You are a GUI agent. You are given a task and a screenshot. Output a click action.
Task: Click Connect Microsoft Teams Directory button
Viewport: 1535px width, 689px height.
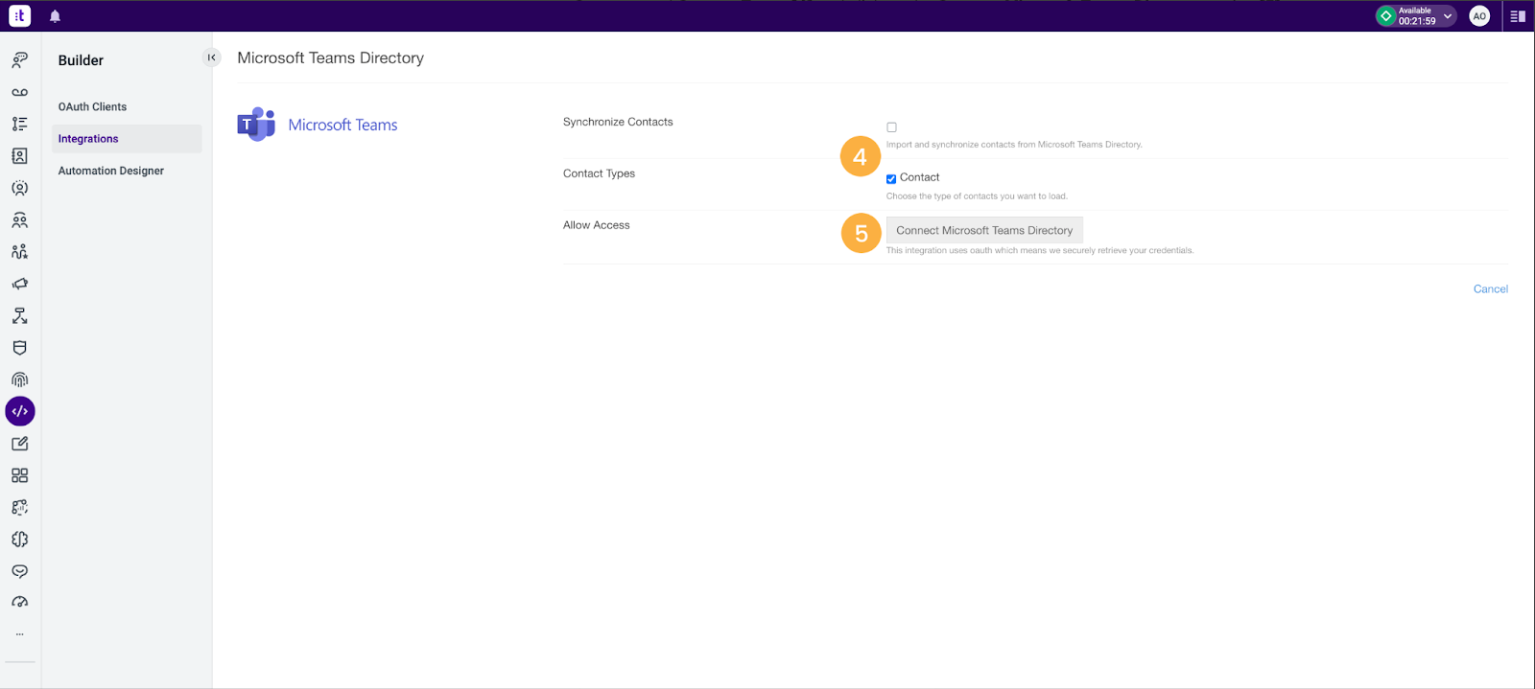coord(984,230)
